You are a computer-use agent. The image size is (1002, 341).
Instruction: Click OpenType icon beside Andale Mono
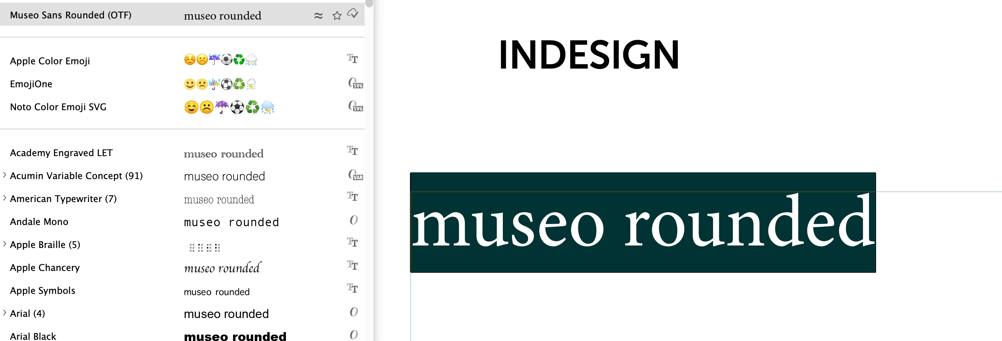pos(354,220)
